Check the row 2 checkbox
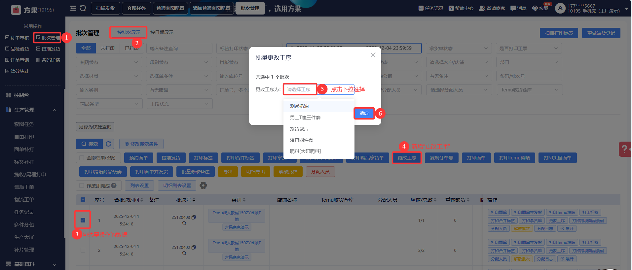Viewport: 632px width, 270px height. pos(83,250)
